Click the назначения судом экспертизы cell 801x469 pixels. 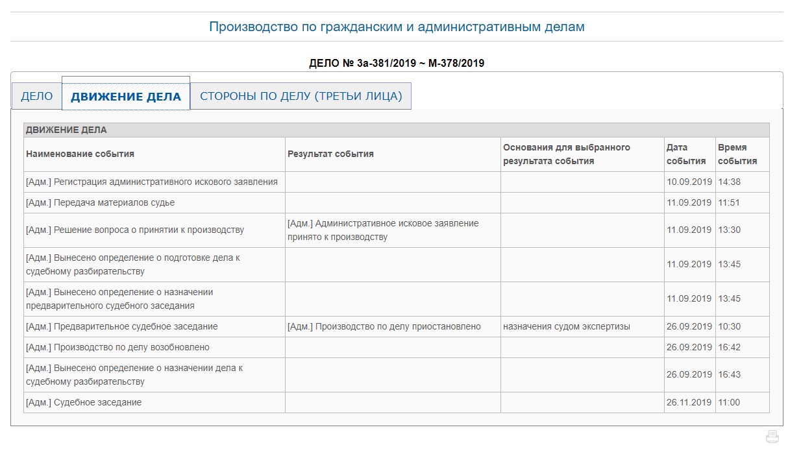tap(566, 327)
